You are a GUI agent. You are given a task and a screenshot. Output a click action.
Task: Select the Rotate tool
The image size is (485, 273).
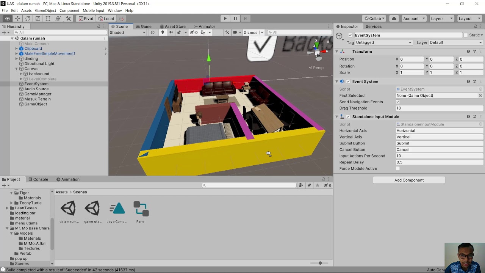click(28, 19)
